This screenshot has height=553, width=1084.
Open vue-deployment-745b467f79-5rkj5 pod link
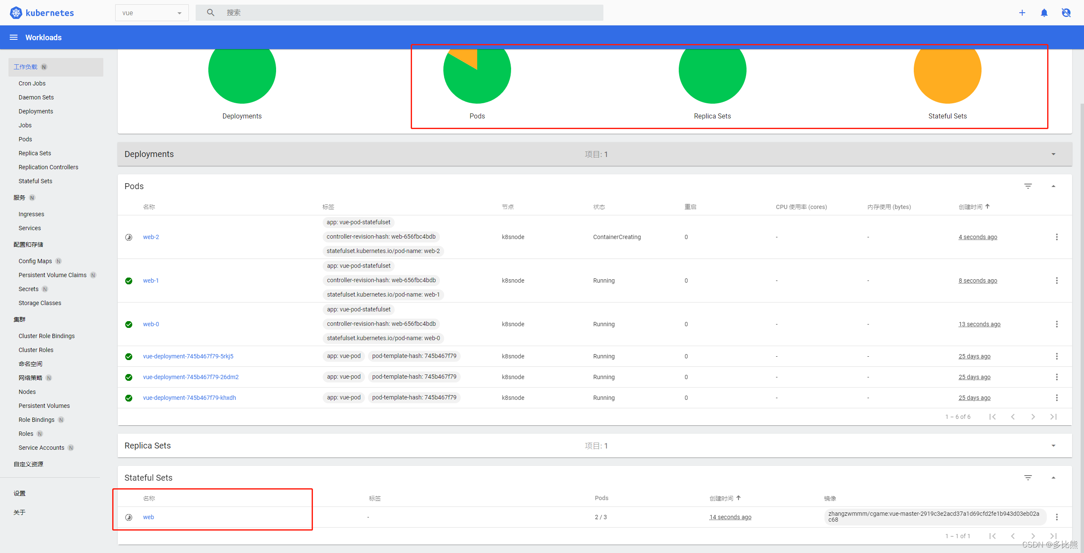click(188, 356)
